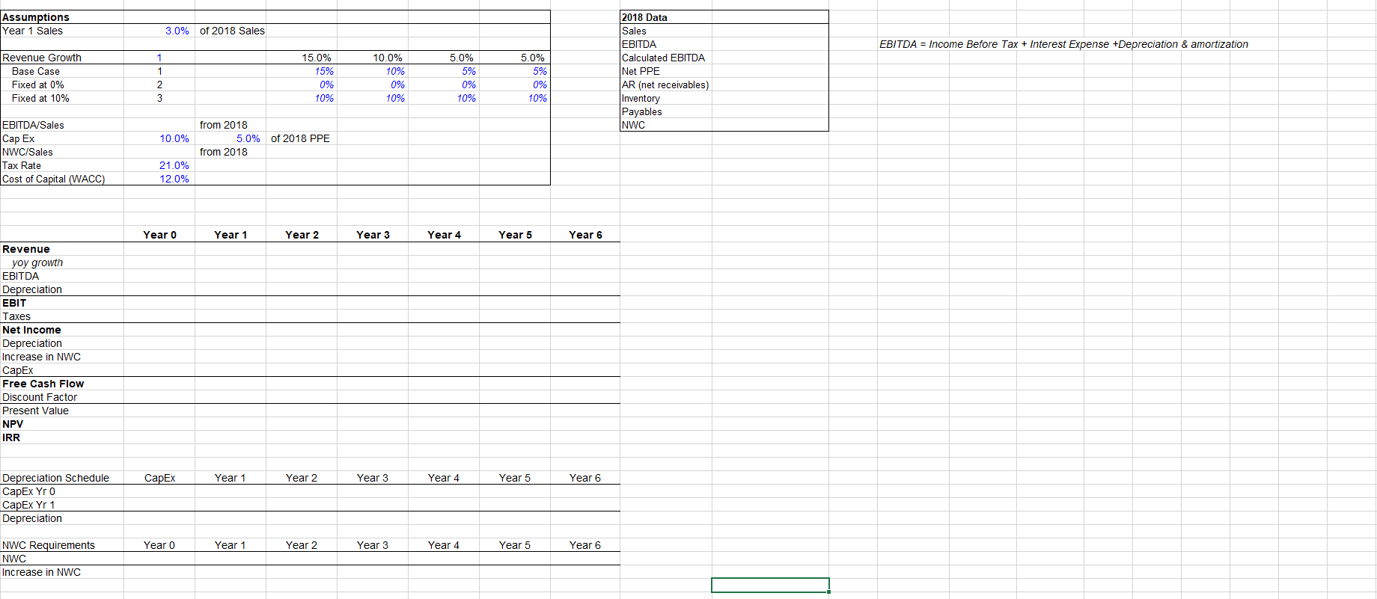The height and width of the screenshot is (599, 1377).
Task: Click the 'Discount Factor' row label
Action: [40, 397]
